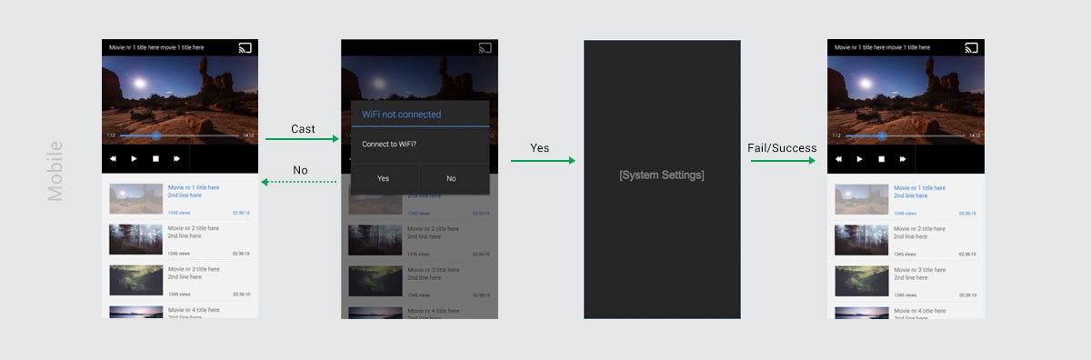Tap the Cast icon on the first mobile screen

point(245,47)
